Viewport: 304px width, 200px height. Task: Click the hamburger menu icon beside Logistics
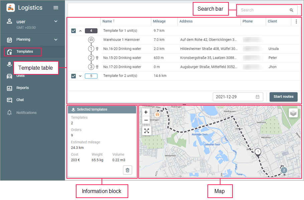coord(56,8)
